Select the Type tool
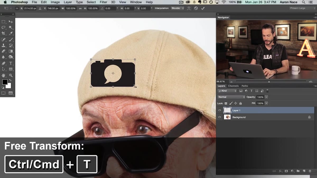The width and height of the screenshot is (317, 178). point(11,63)
